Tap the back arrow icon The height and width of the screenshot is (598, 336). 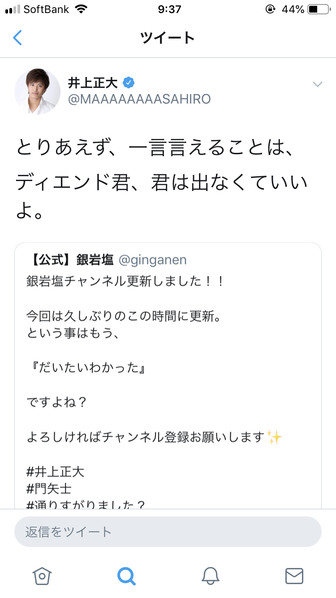tap(17, 38)
